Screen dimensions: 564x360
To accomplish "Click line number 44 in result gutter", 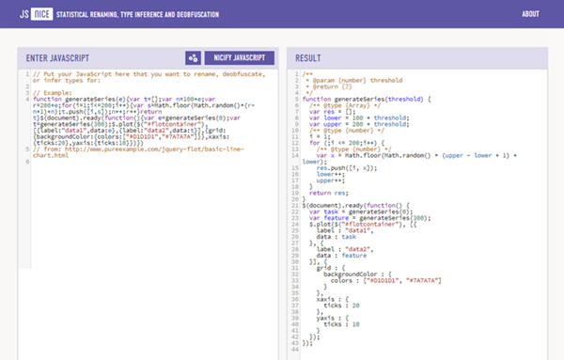I will click(x=295, y=350).
